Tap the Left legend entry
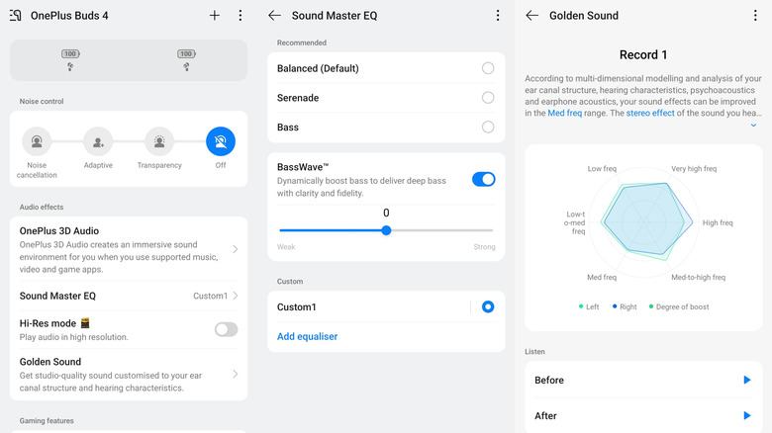The height and width of the screenshot is (433, 772). click(589, 306)
